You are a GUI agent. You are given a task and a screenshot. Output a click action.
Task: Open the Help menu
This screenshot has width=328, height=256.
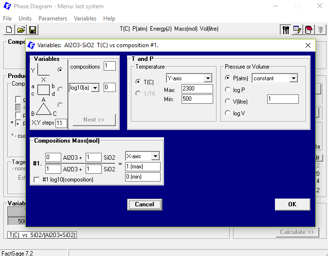pos(109,18)
